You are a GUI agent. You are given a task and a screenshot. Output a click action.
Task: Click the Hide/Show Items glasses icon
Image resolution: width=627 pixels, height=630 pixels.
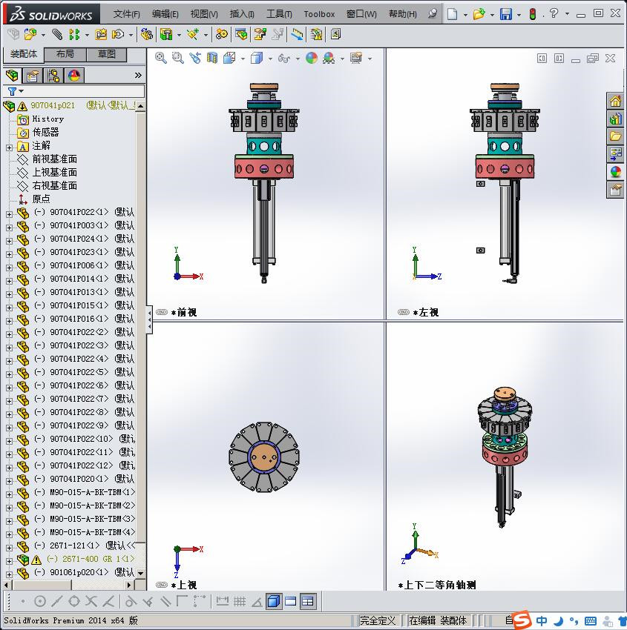tap(284, 59)
